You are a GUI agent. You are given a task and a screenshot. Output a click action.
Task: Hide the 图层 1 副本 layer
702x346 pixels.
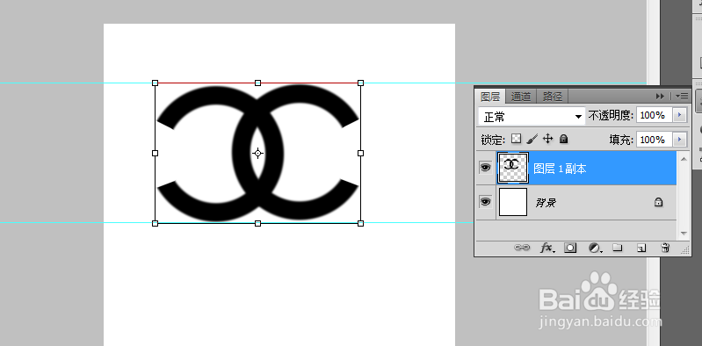485,168
